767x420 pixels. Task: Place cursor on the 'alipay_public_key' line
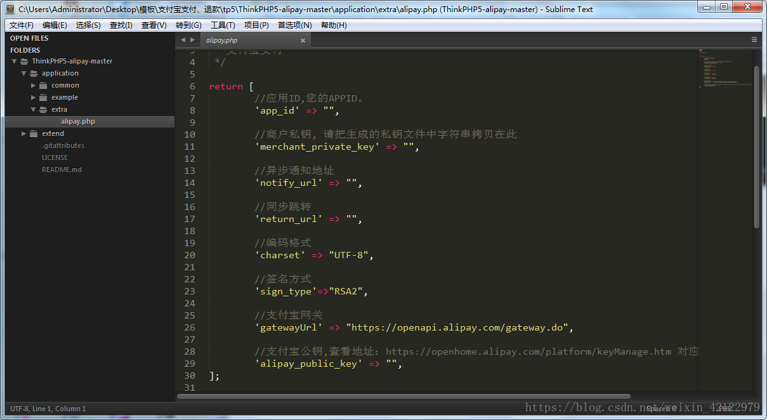(329, 364)
